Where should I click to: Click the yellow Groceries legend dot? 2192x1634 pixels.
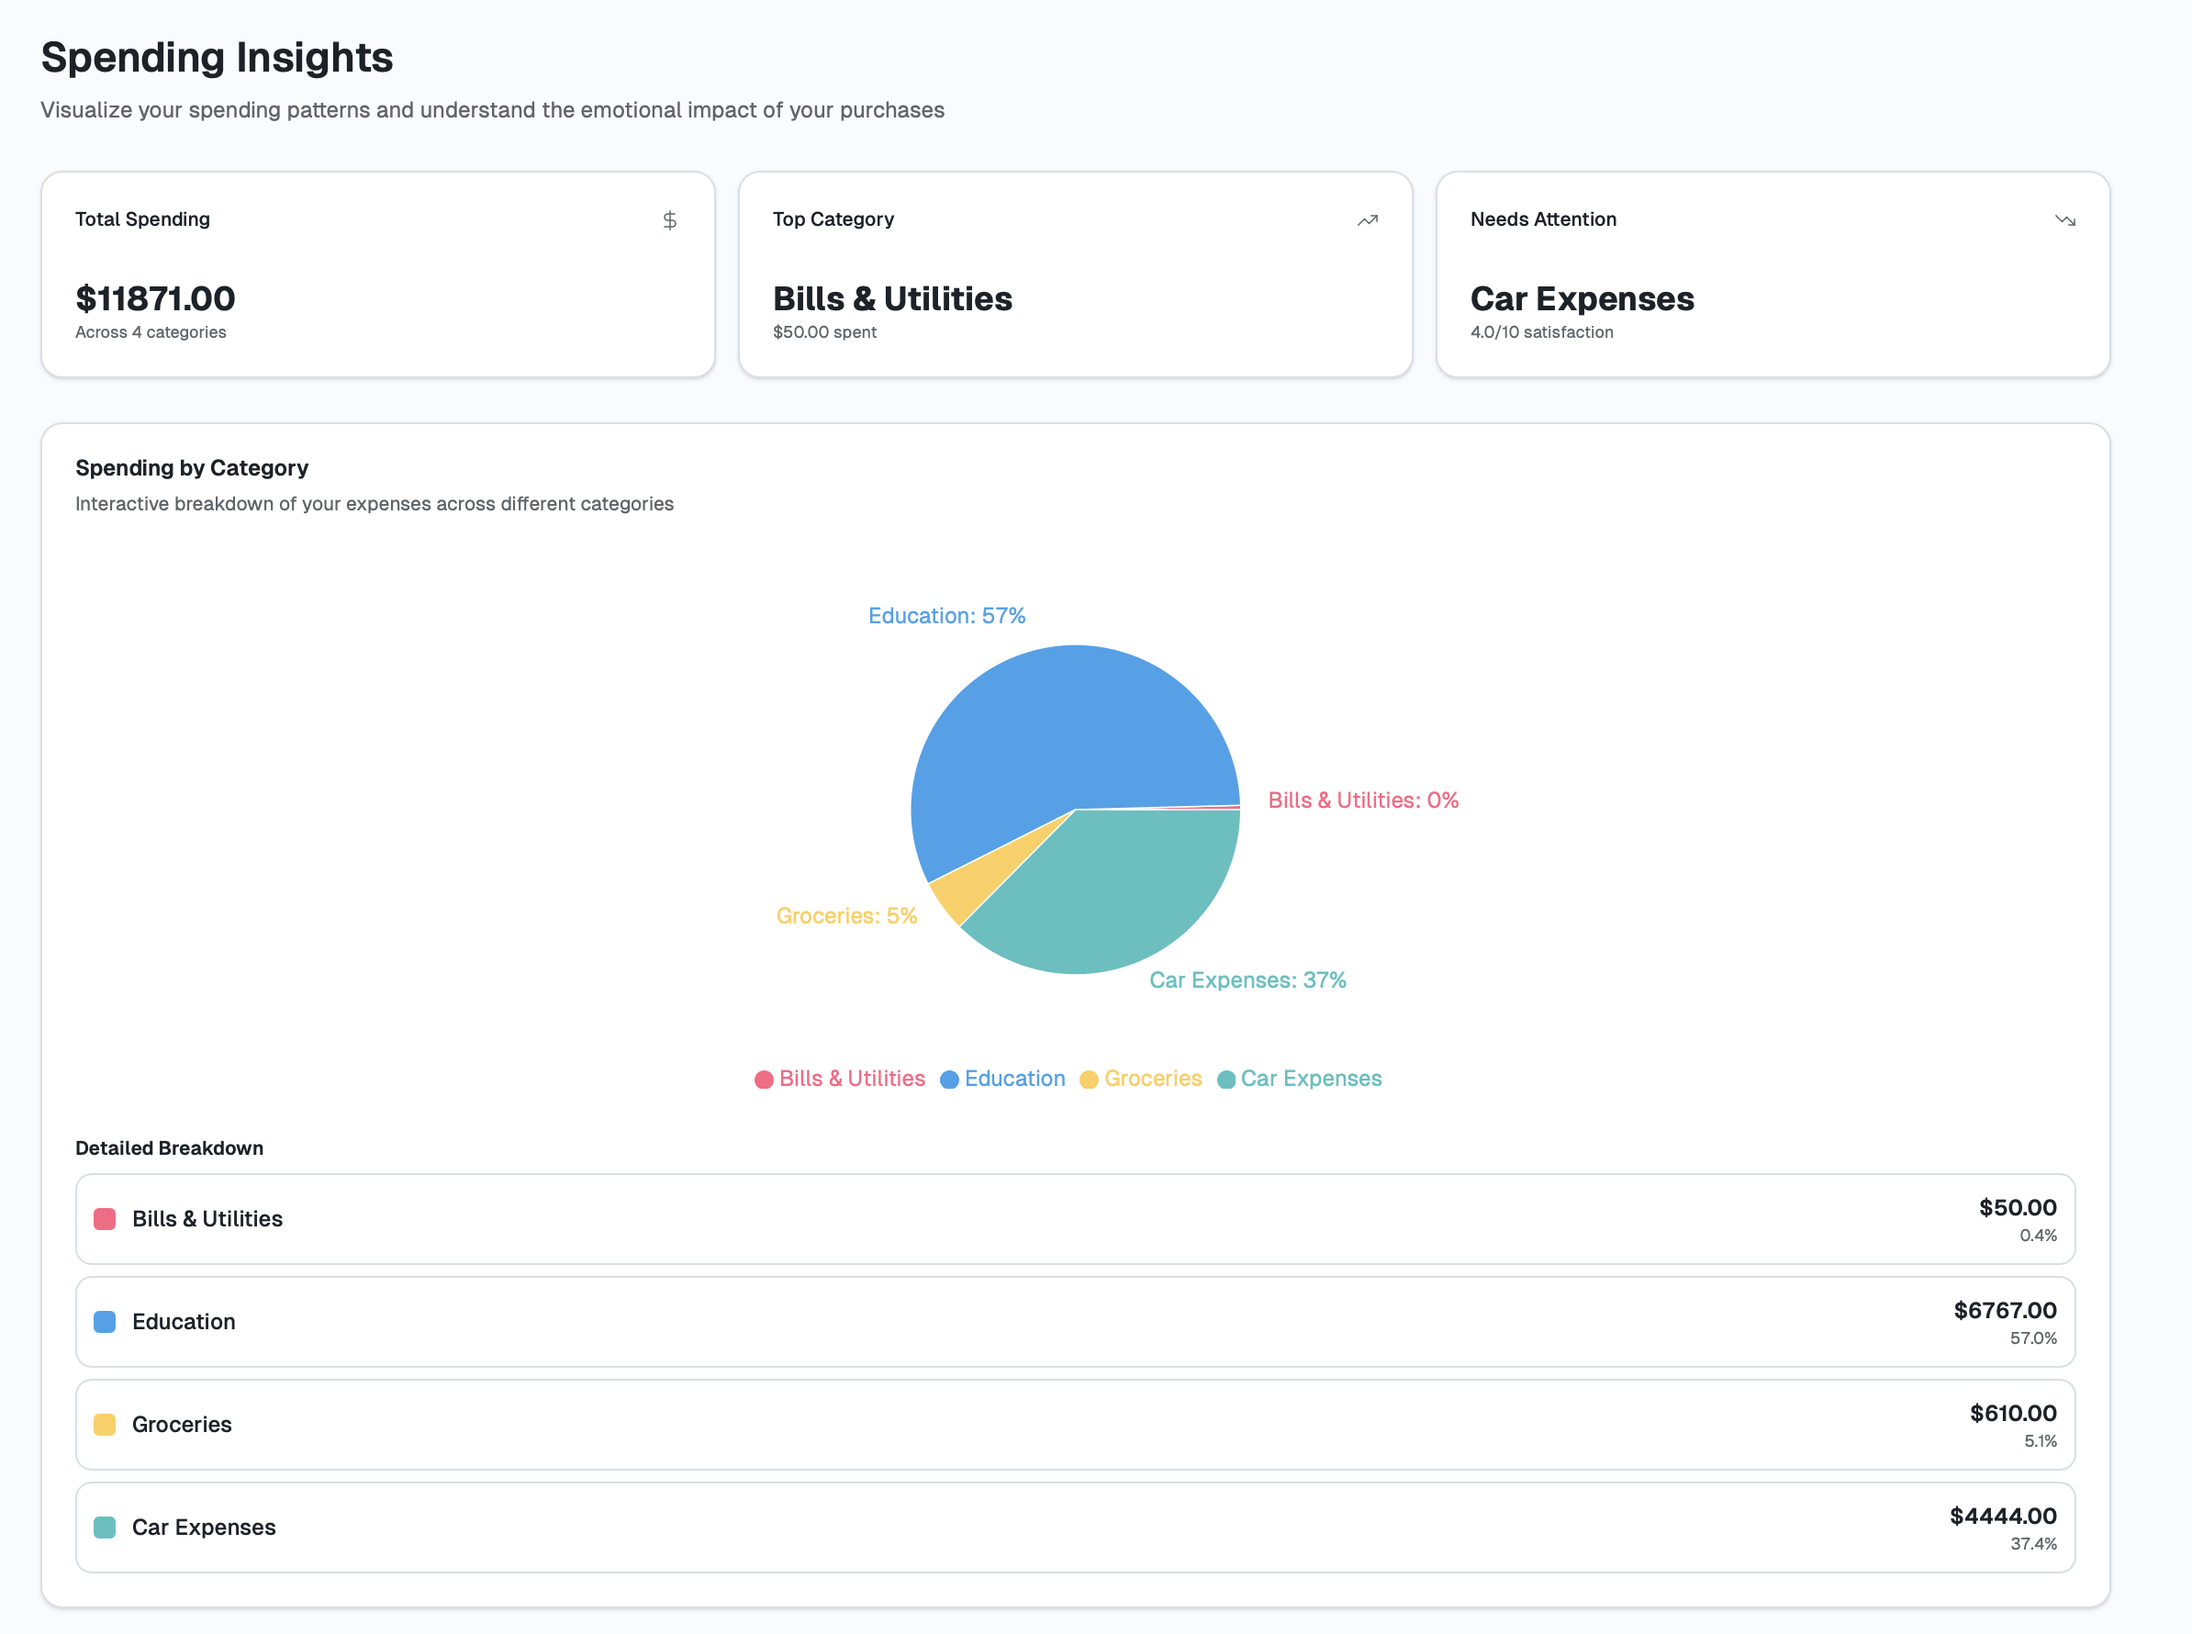[x=1089, y=1080]
